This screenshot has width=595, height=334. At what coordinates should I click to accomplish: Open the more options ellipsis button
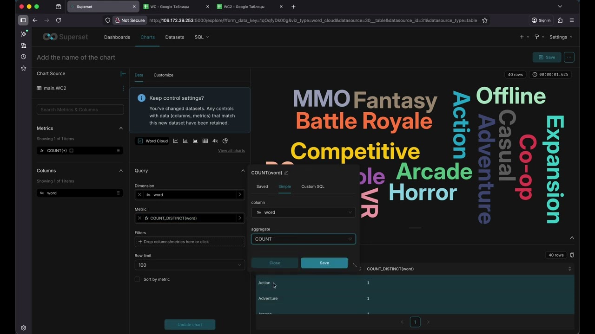click(x=569, y=57)
